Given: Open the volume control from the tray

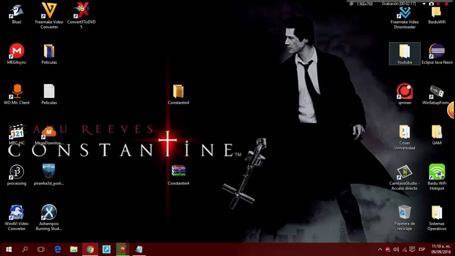Looking at the screenshot, I should [x=396, y=249].
